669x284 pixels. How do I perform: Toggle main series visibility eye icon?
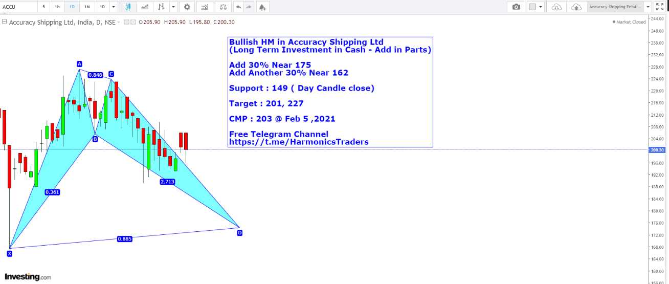click(x=127, y=22)
